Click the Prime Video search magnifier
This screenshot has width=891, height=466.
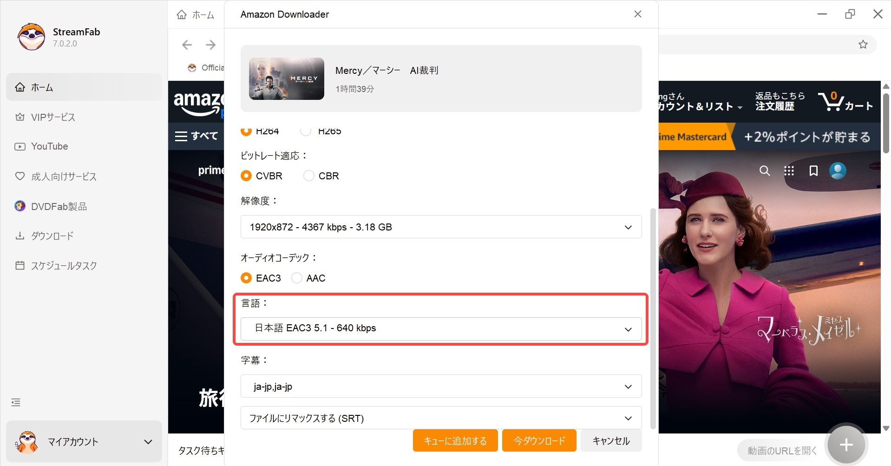764,171
